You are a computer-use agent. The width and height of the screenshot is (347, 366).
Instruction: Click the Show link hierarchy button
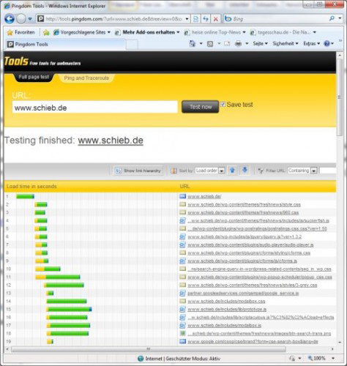[x=138, y=171]
